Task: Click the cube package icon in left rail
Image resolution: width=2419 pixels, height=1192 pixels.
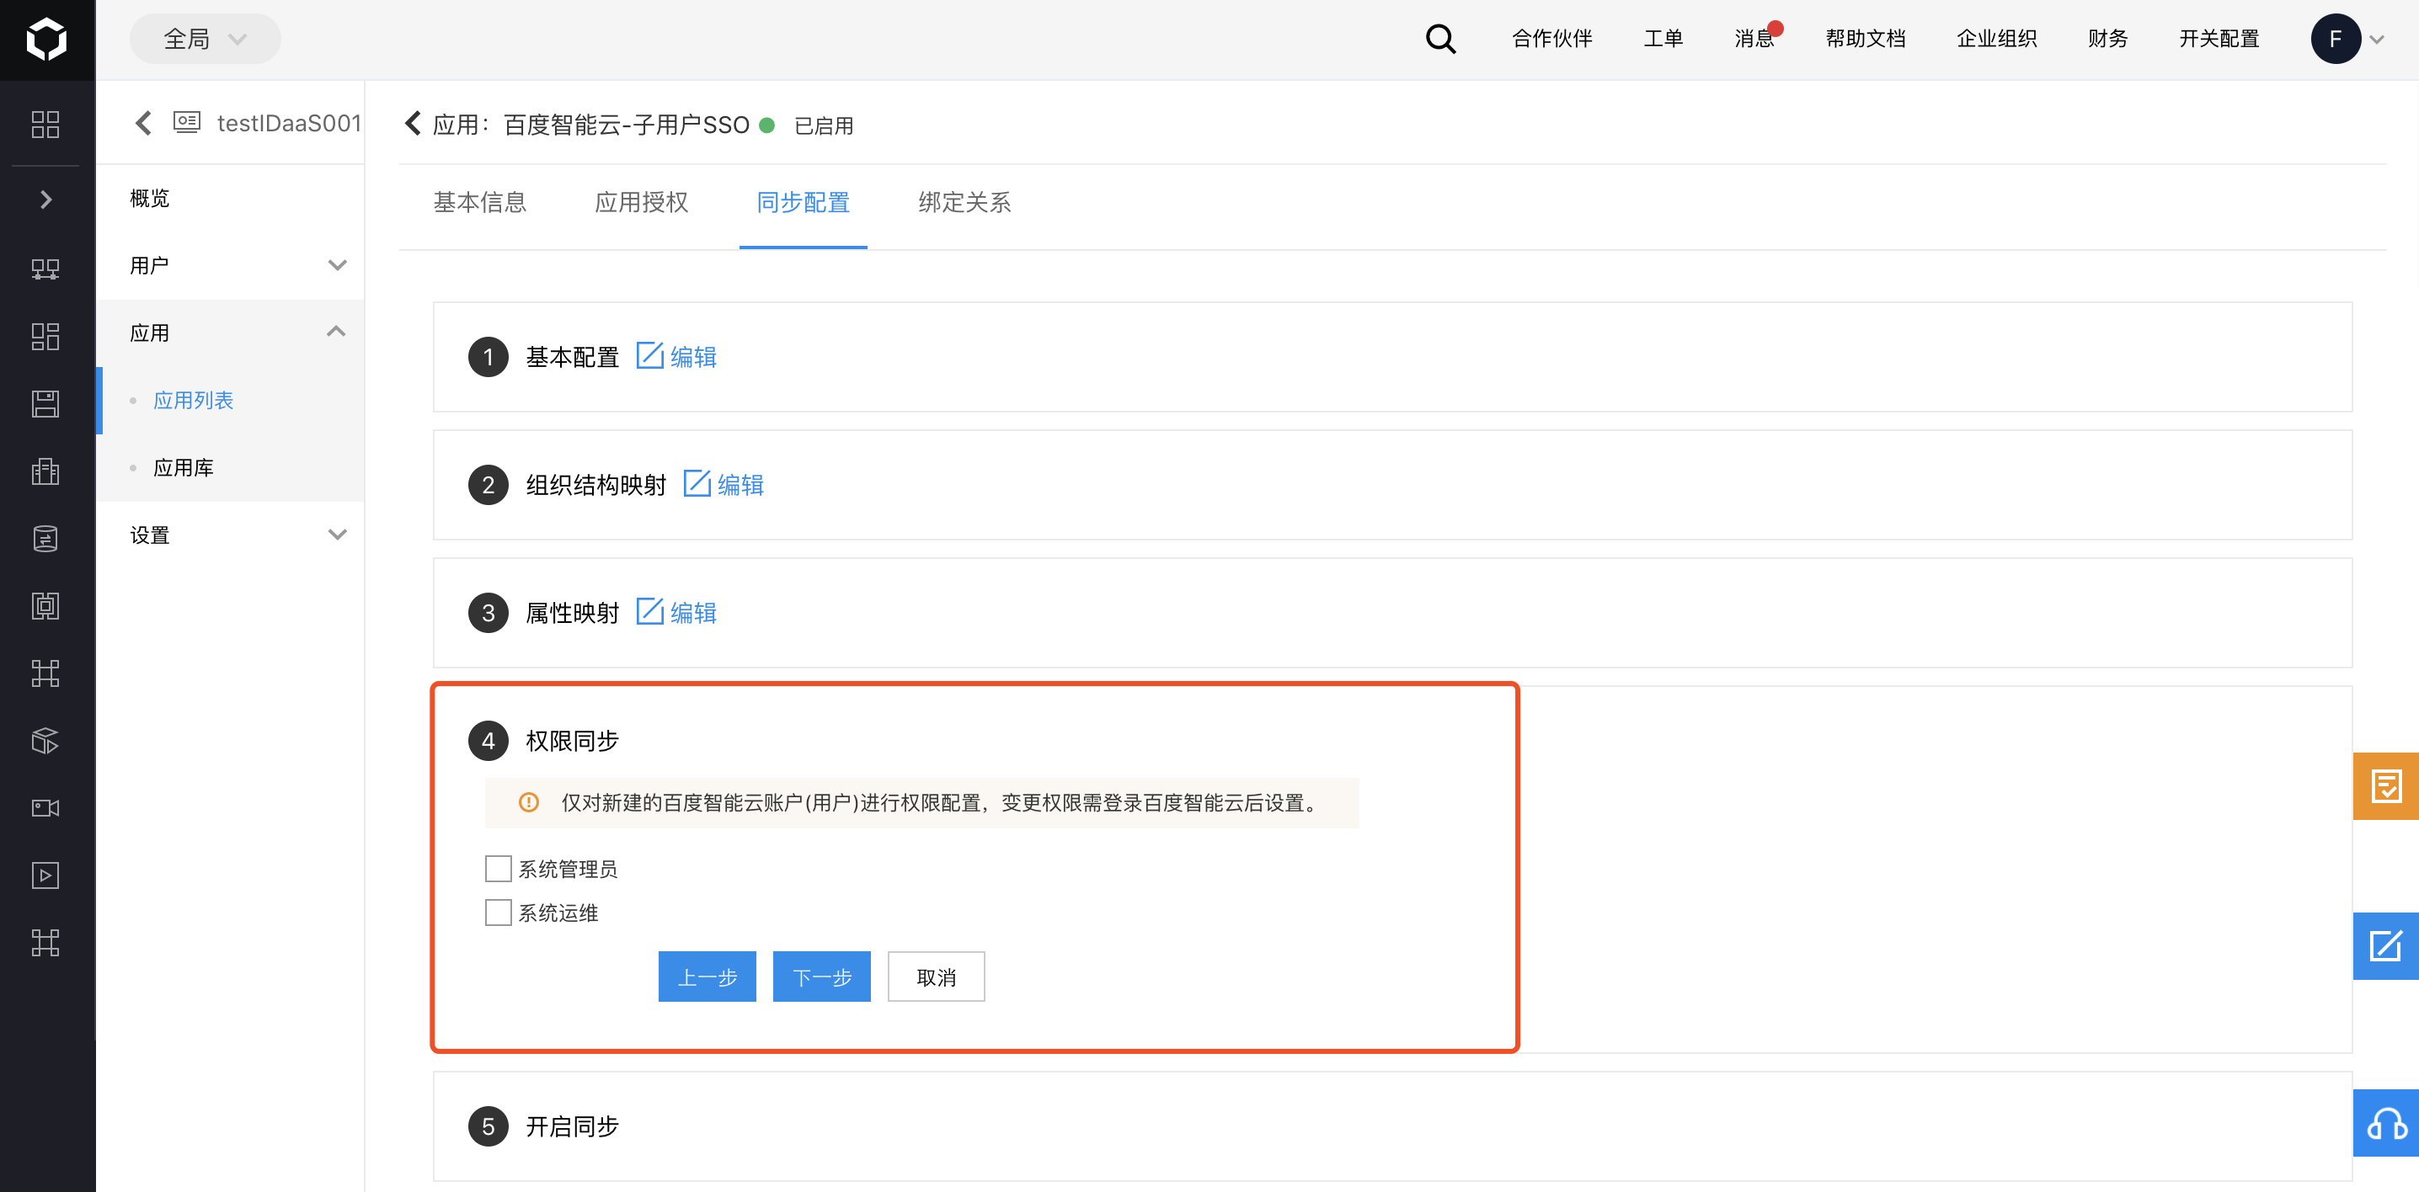Action: pos(45,741)
